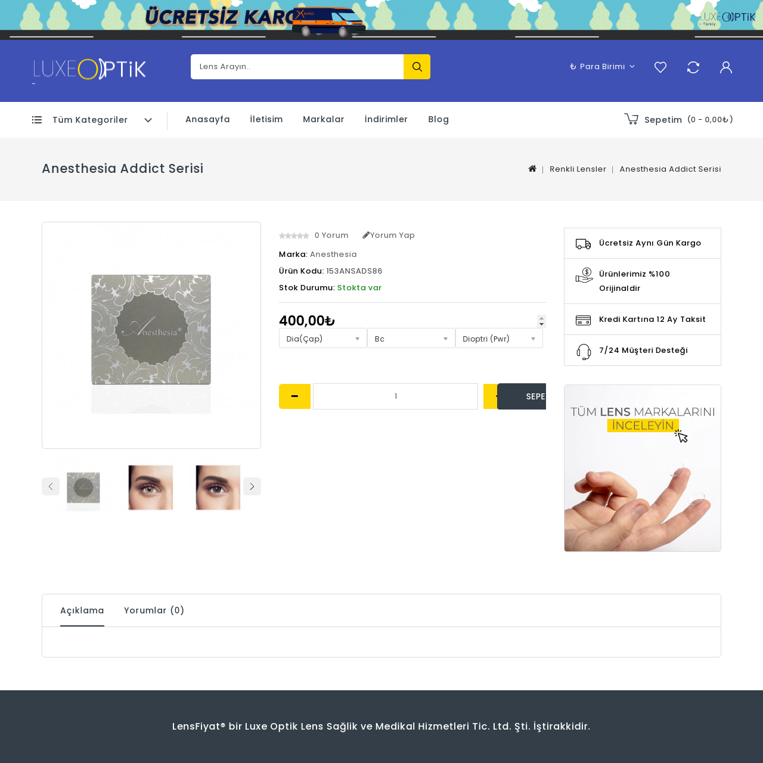The height and width of the screenshot is (763, 763).
Task: Click the shopping cart icon
Action: [x=631, y=119]
